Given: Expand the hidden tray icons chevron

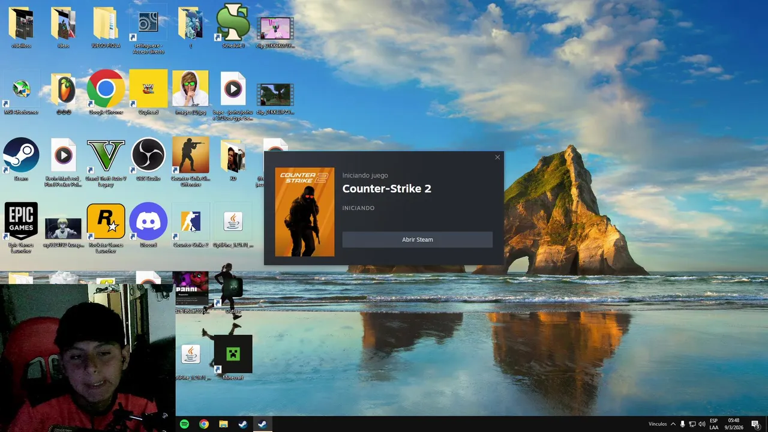Looking at the screenshot, I should pos(673,424).
